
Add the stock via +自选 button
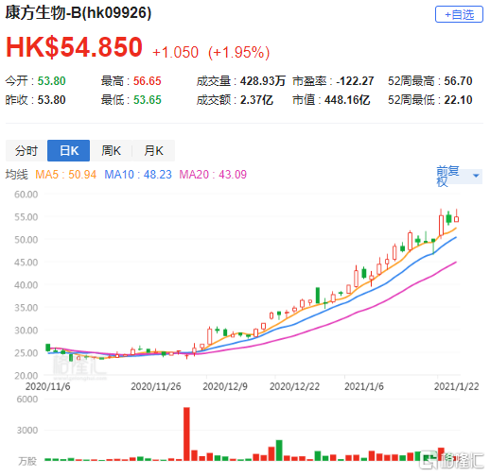[459, 14]
